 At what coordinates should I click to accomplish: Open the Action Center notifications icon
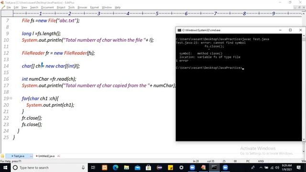tap(298, 168)
